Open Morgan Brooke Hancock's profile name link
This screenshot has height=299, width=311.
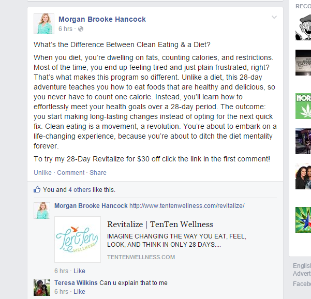click(102, 19)
